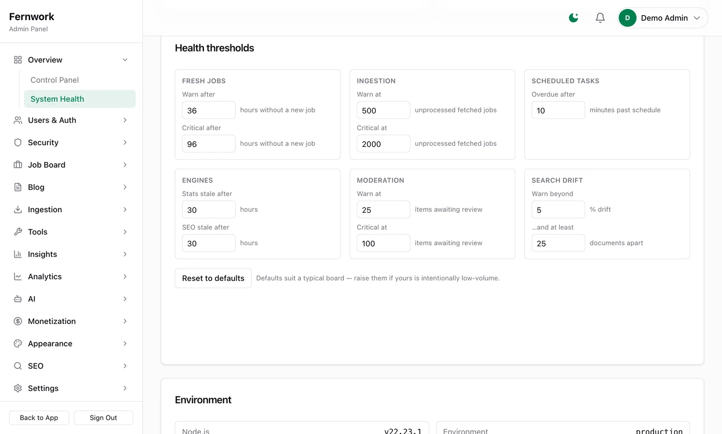Click the SEO magnifier icon
The image size is (722, 434).
(x=18, y=366)
